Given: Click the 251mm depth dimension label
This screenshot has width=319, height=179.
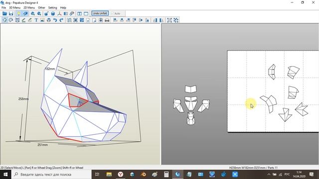Looking at the screenshot, I should click(x=42, y=145).
